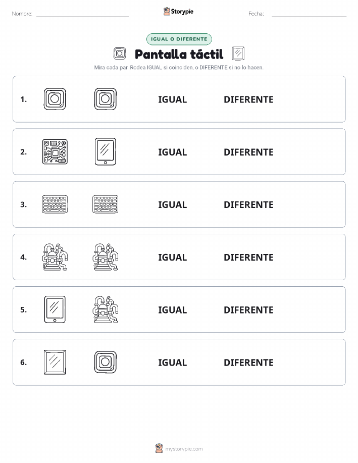Select DIFERENTE for question 2
This screenshot has height=463, width=358.
(x=248, y=152)
